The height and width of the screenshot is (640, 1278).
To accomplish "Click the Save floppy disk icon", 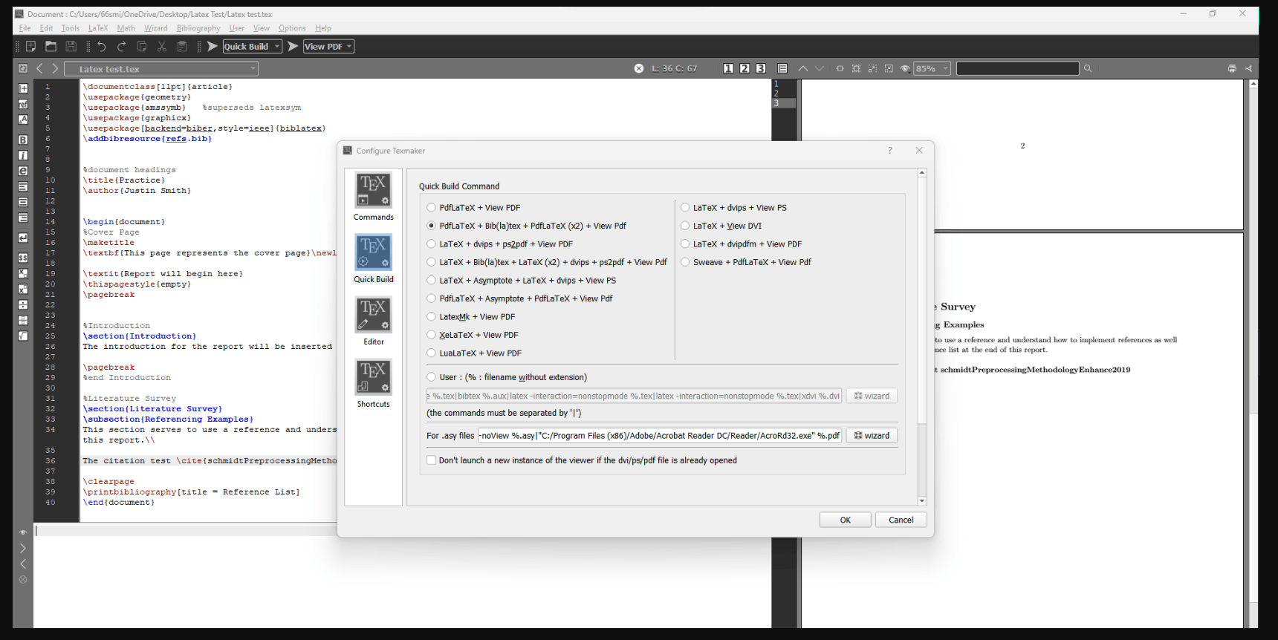I will (x=71, y=46).
